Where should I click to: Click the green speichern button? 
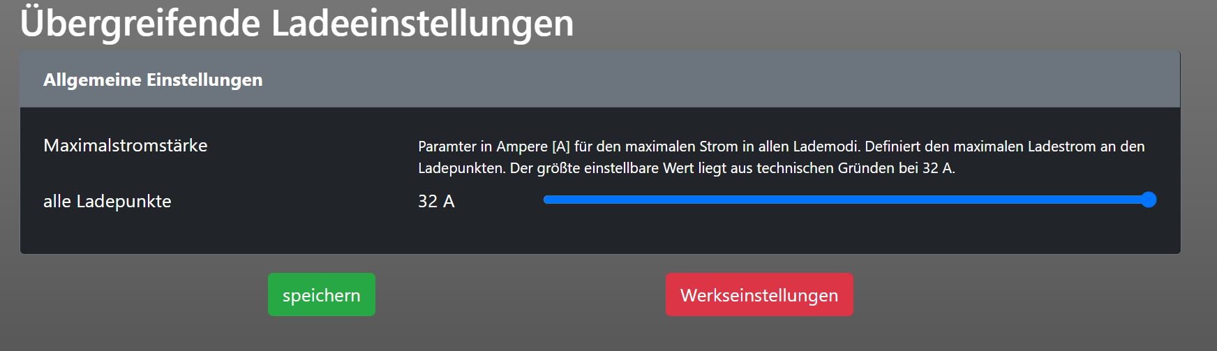pyautogui.click(x=321, y=295)
